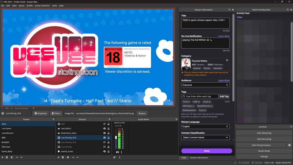Click the Add Tag button

pos(224,96)
